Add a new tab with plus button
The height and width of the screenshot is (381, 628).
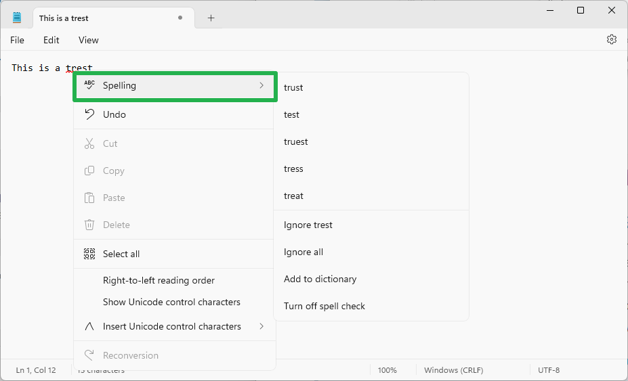[x=211, y=18]
